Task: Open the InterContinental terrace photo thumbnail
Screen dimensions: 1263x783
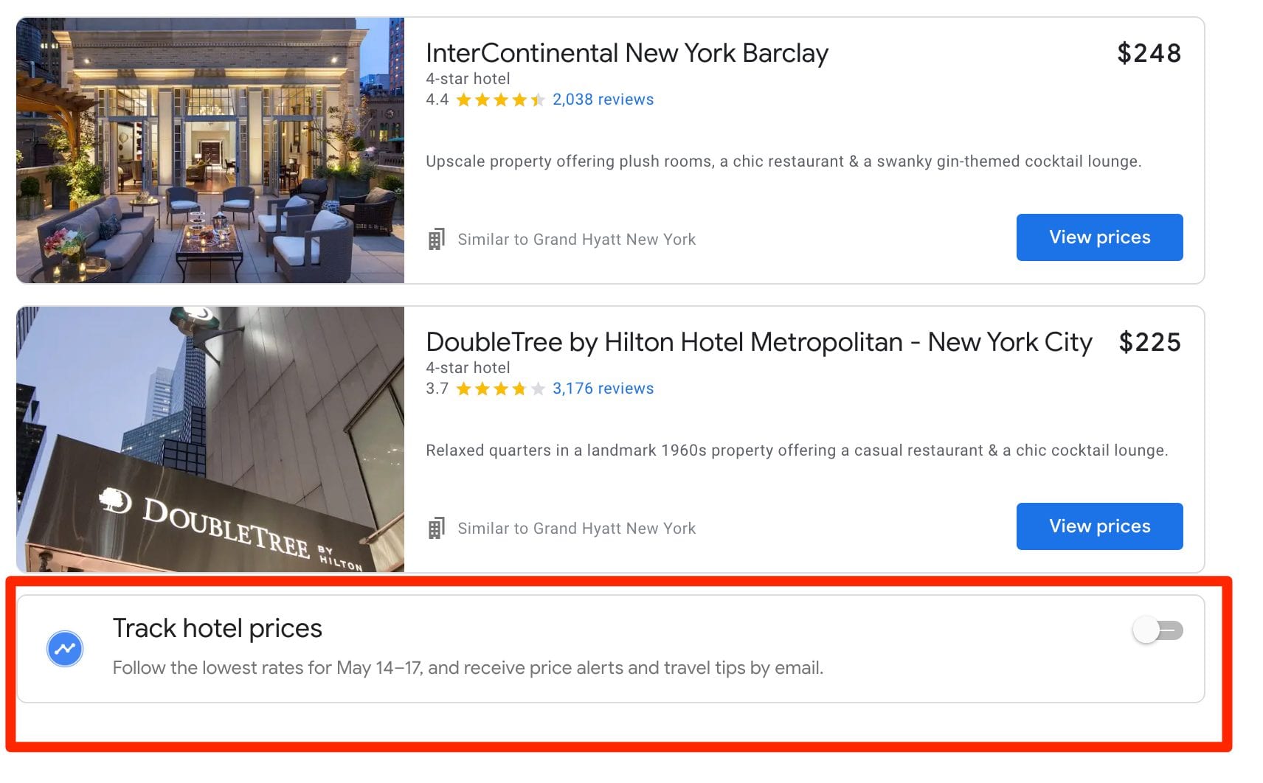Action: coord(210,150)
